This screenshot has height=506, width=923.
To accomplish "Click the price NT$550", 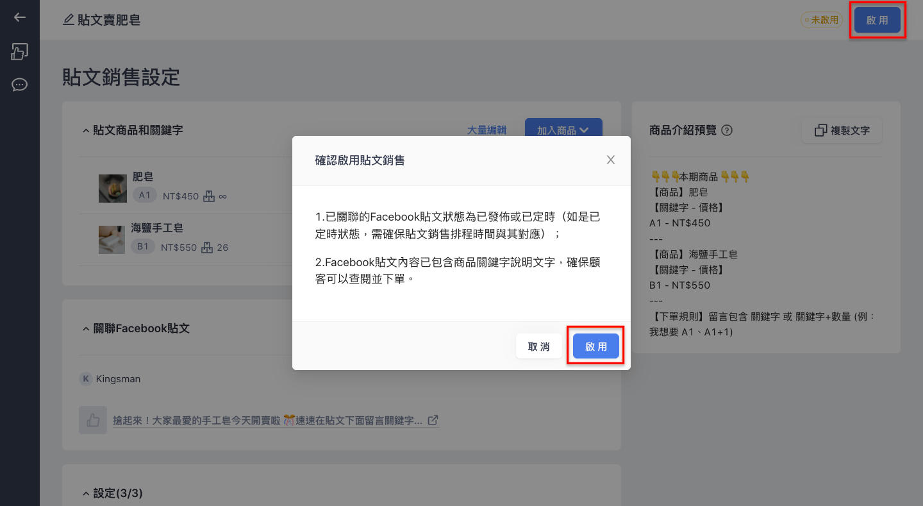I will pyautogui.click(x=179, y=247).
